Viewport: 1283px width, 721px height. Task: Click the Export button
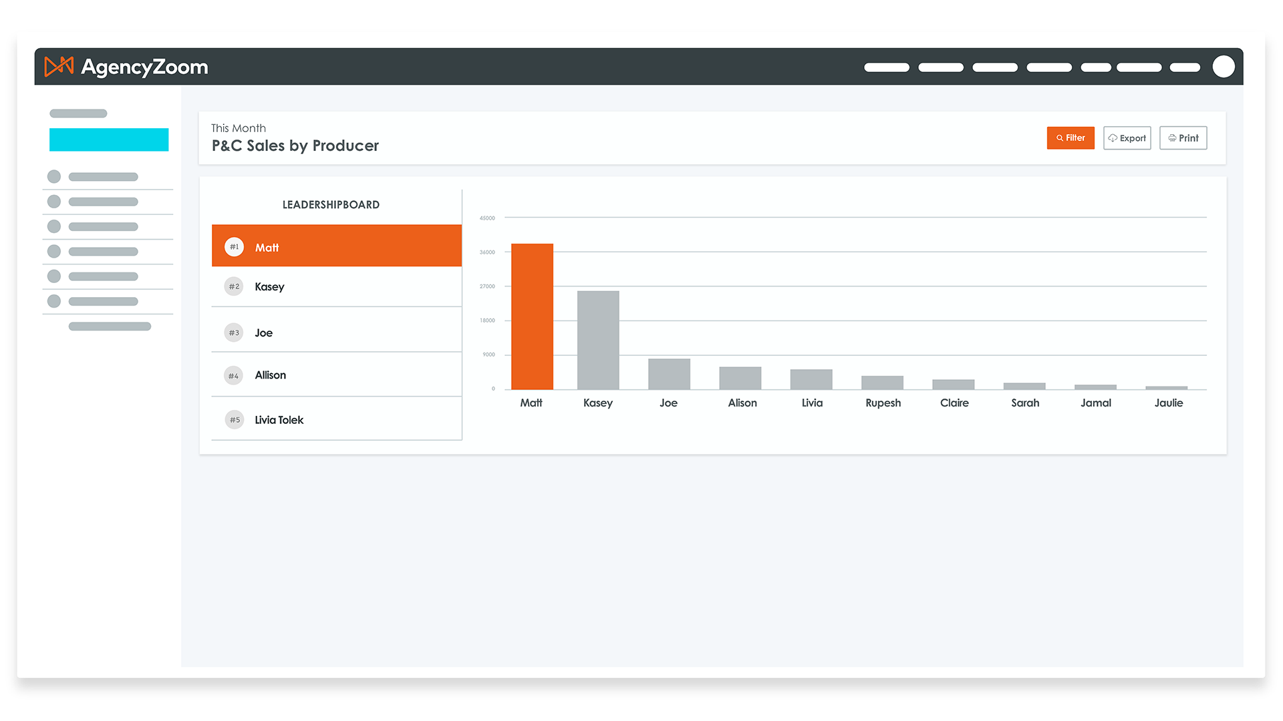[x=1127, y=138]
